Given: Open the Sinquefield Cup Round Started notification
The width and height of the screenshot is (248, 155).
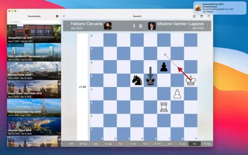Looking at the screenshot, I should click(x=219, y=8).
